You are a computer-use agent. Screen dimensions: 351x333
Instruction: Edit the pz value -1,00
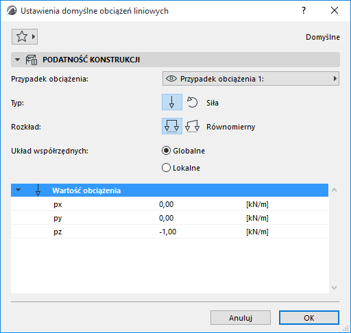coord(168,232)
